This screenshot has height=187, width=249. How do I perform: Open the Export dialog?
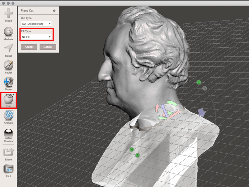tap(8, 154)
